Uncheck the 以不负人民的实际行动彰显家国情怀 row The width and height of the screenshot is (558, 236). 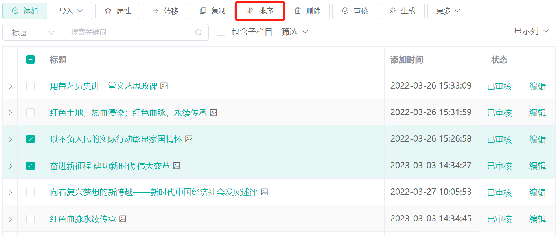point(30,139)
